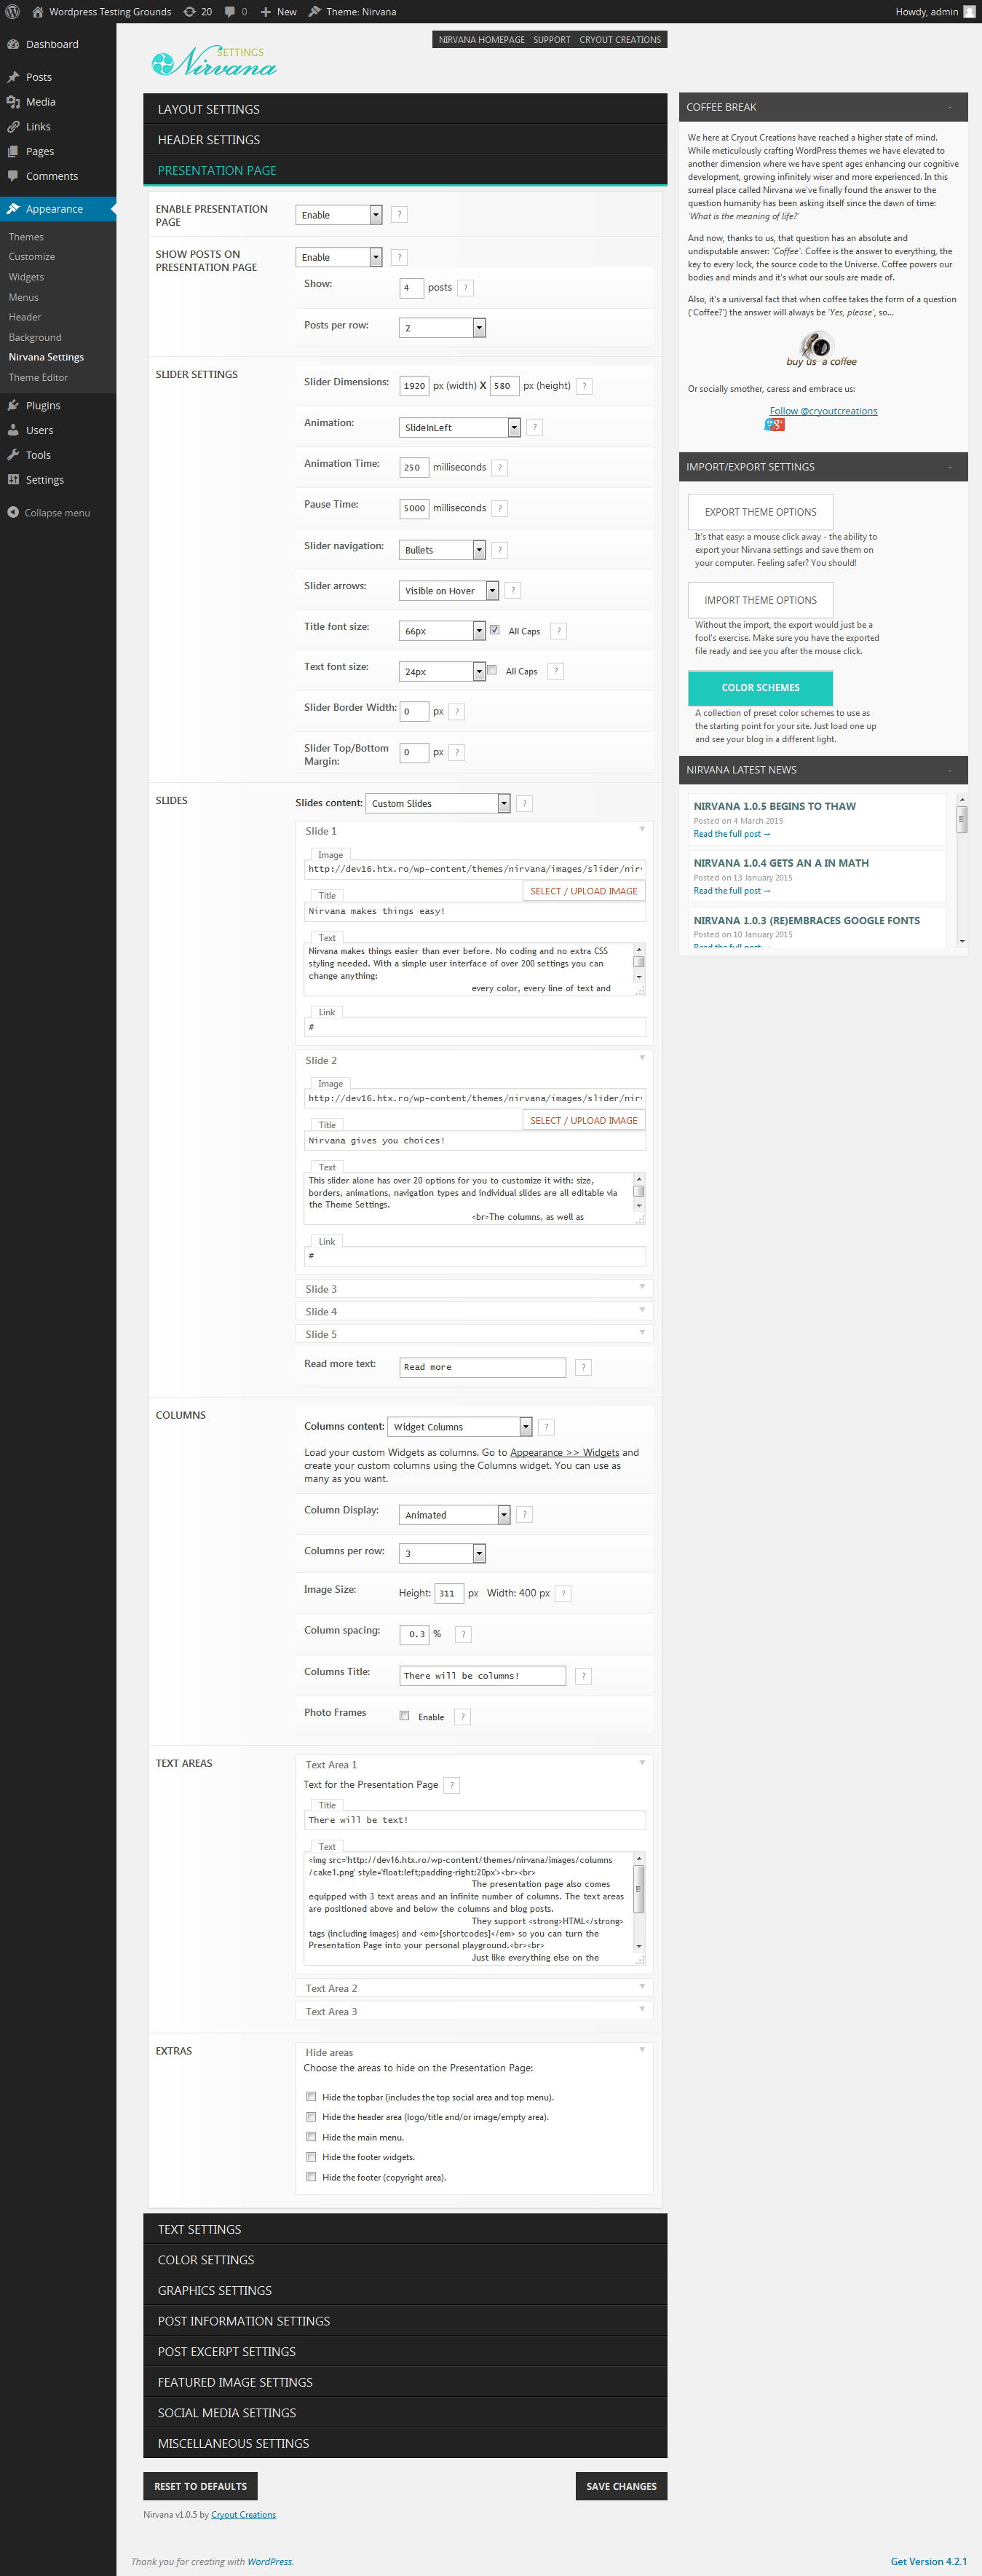The image size is (982, 2576).
Task: Click the comments bubble icon in admin bar
Action: [x=230, y=12]
